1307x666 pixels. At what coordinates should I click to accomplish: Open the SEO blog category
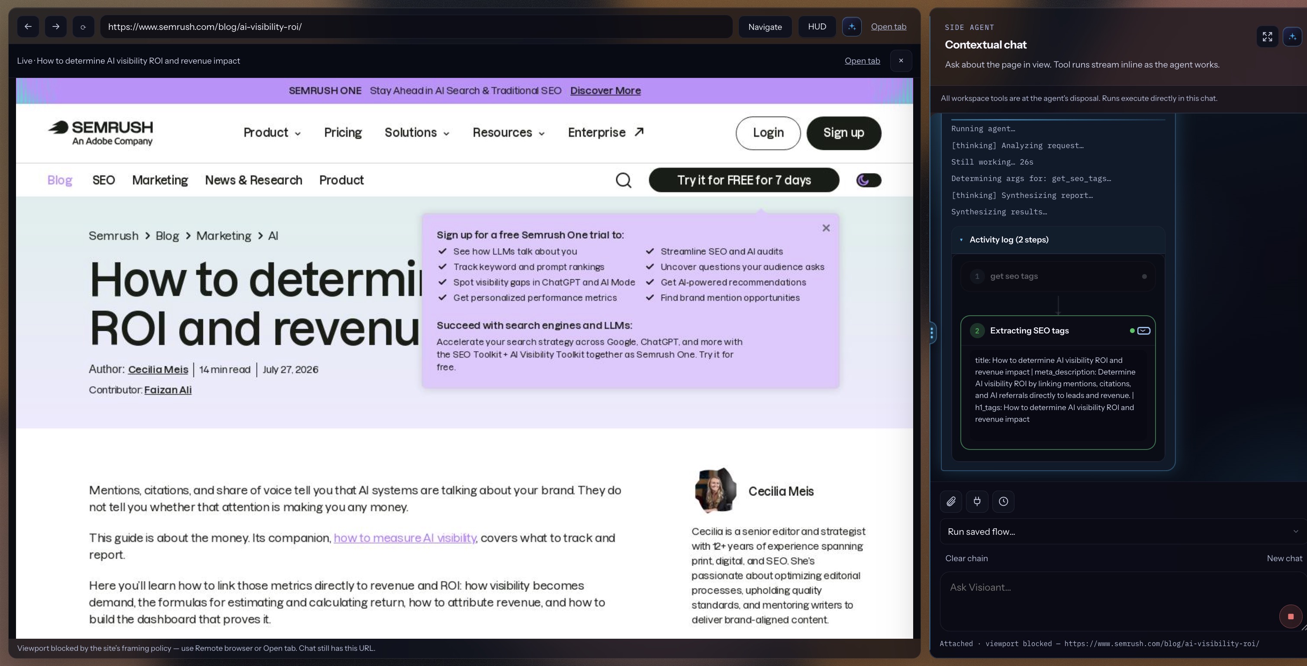(x=103, y=180)
